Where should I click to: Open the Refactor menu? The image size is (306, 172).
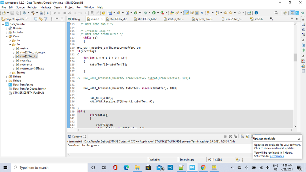32,7
